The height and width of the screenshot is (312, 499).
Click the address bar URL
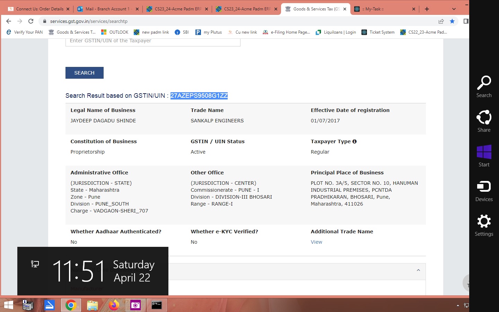89,21
